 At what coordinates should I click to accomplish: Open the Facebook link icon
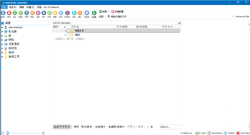click(209, 133)
